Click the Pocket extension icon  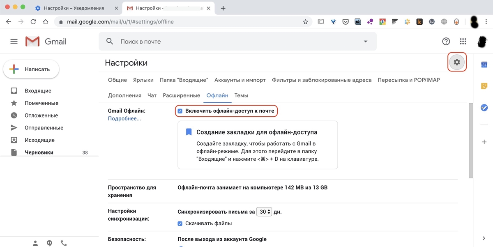346,22
